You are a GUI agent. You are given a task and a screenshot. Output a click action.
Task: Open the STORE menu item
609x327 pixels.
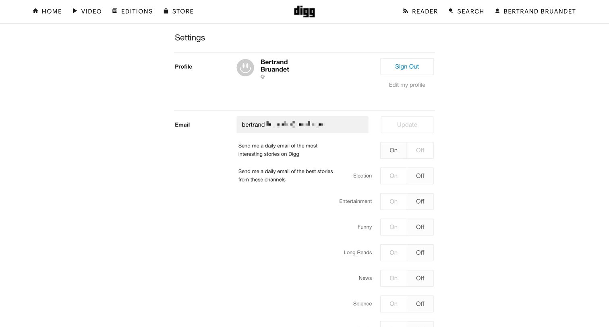click(x=183, y=11)
